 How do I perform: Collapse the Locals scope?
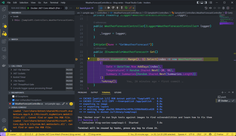pyautogui.click(x=11, y=16)
